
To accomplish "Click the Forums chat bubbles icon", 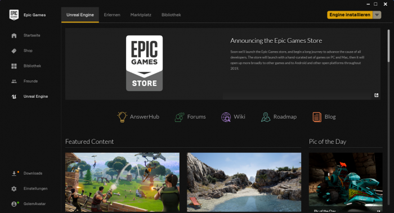I will pyautogui.click(x=180, y=117).
